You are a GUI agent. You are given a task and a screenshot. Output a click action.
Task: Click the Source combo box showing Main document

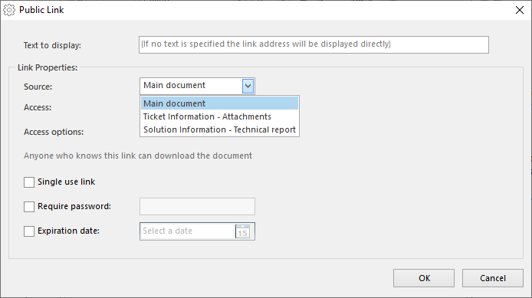[x=197, y=86]
